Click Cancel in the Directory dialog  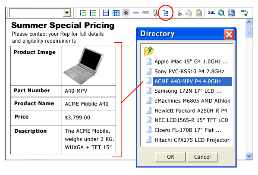click(202, 157)
